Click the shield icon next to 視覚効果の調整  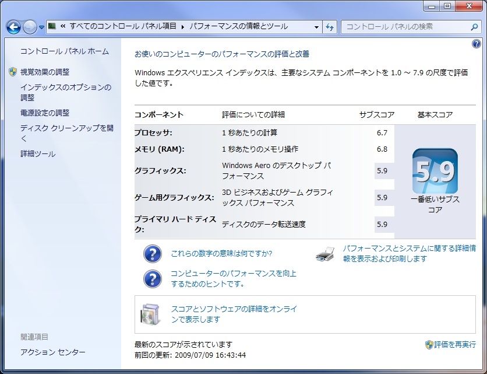coord(13,72)
